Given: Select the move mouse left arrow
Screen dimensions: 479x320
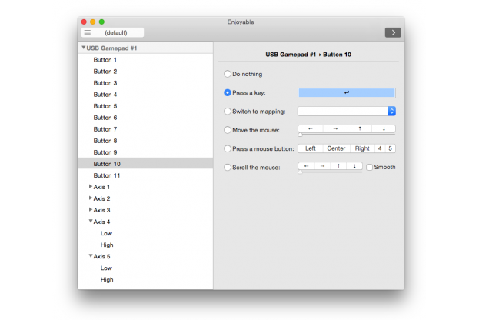Looking at the screenshot, I should 311,128.
